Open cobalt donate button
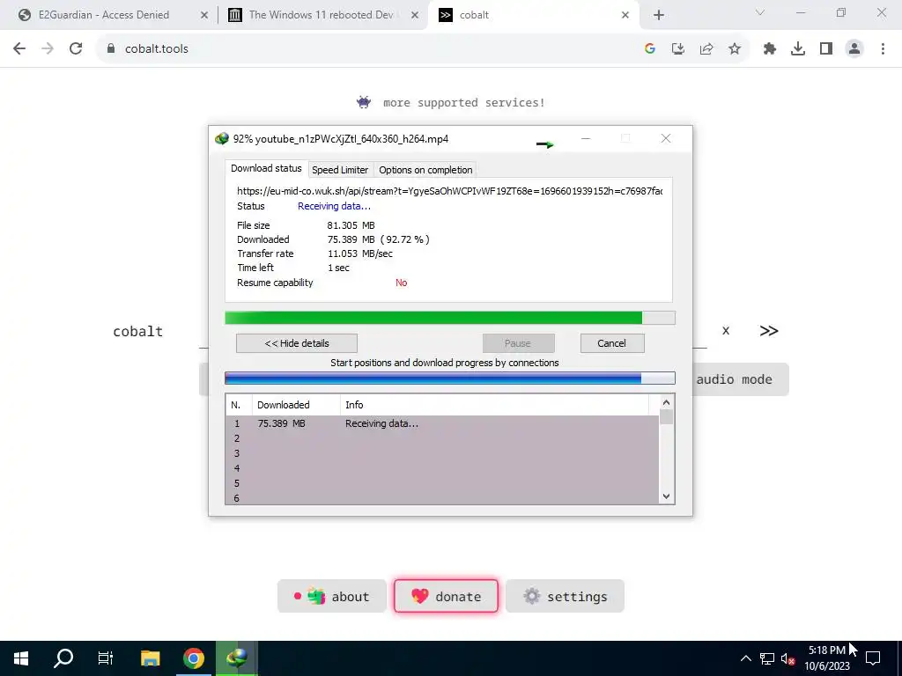Screen dimensions: 902x676 446,596
